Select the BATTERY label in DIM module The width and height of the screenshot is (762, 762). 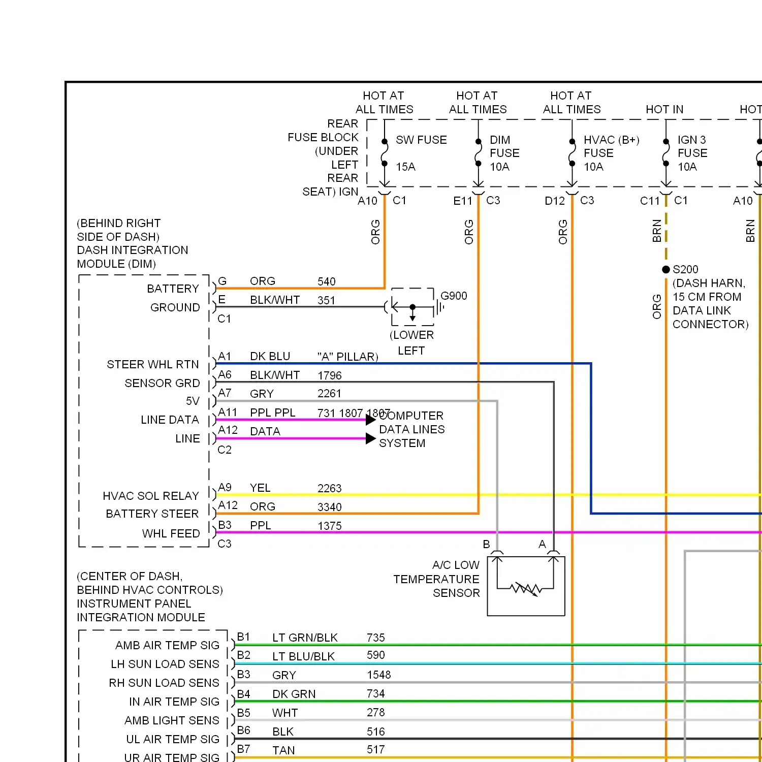[173, 289]
